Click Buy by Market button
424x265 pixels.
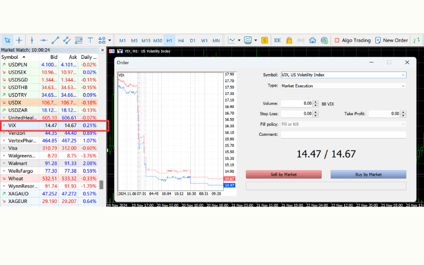(x=368, y=174)
